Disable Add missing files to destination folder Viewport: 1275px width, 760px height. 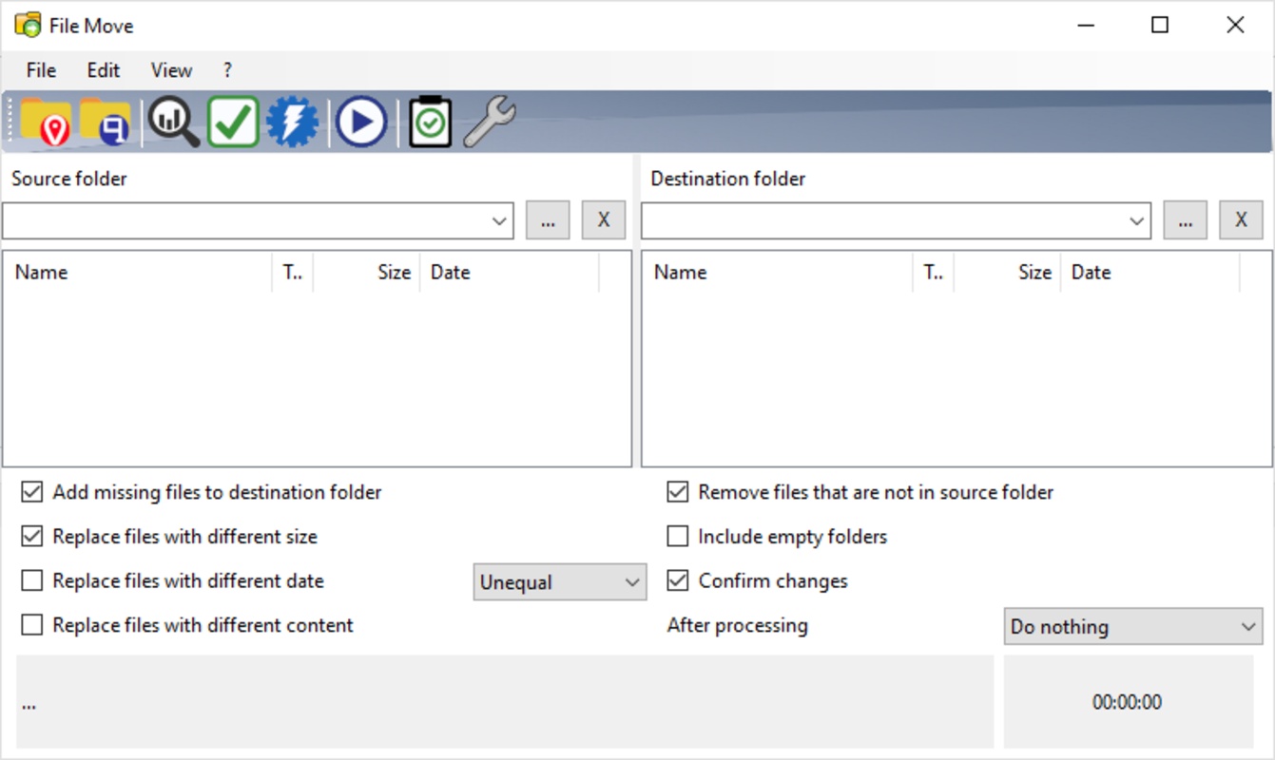click(x=32, y=492)
